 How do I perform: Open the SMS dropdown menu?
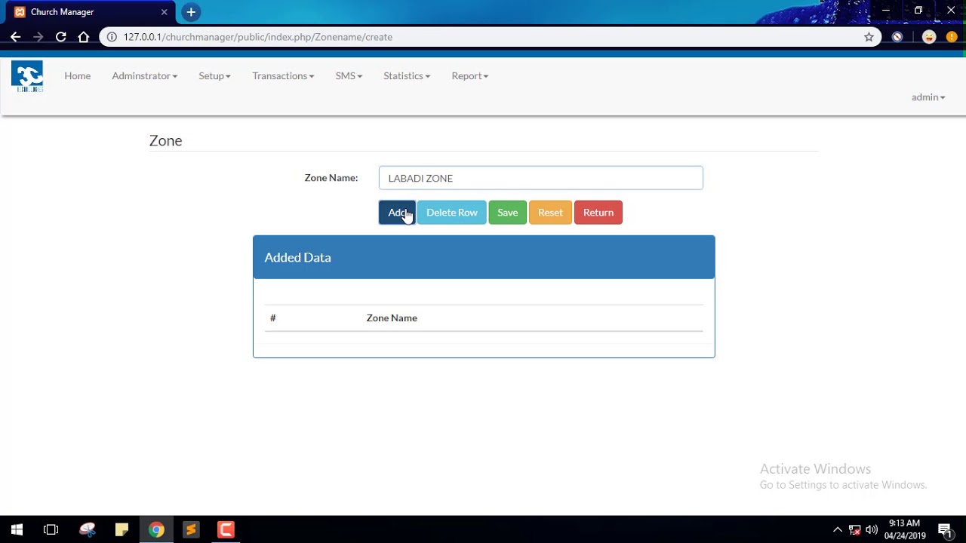(x=349, y=75)
